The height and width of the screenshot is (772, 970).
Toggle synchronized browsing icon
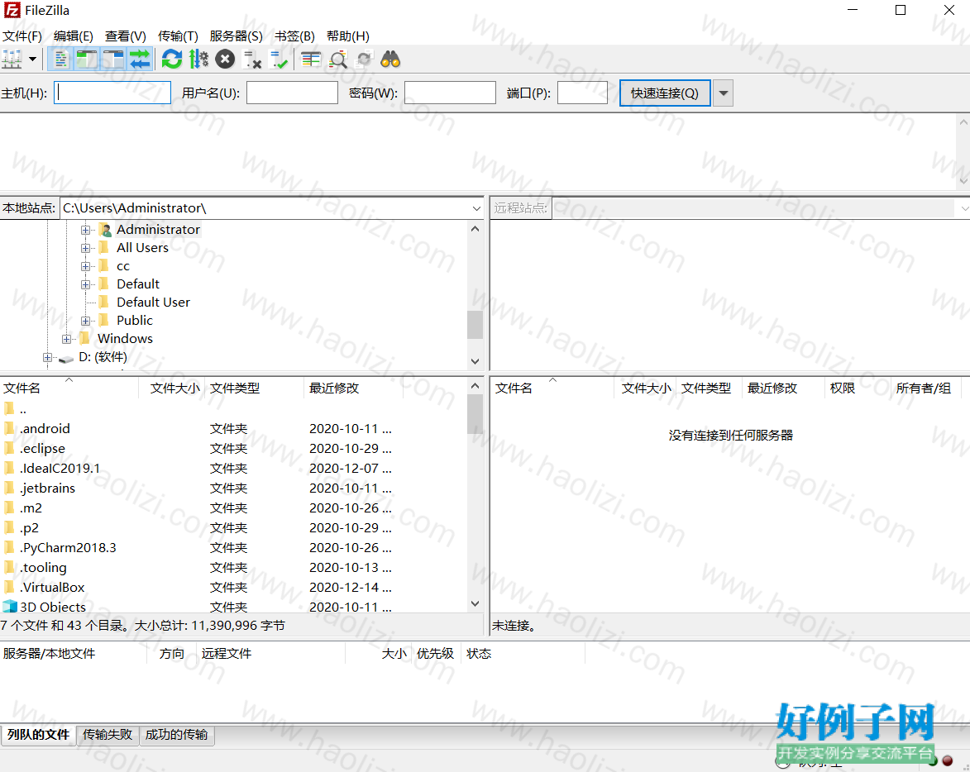pos(364,60)
